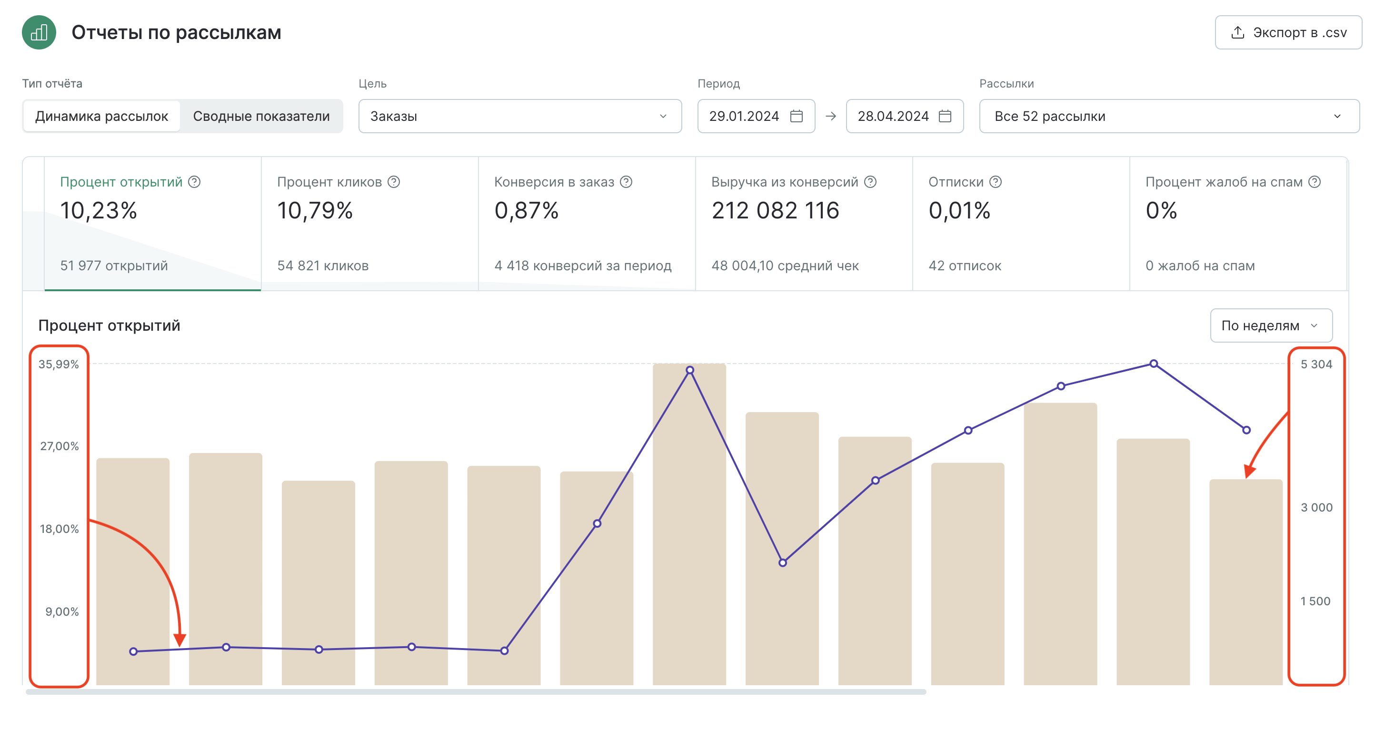This screenshot has width=1375, height=729.
Task: Click the 0,87% conversion value
Action: coord(526,210)
